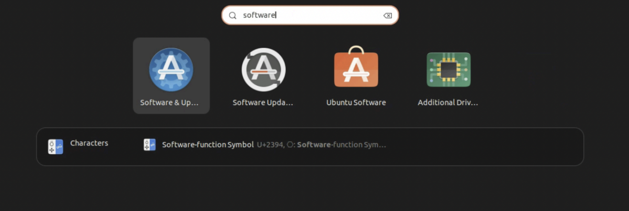This screenshot has width=629, height=211.
Task: Click small icon beside Software-function Symbol result
Action: pyautogui.click(x=149, y=145)
